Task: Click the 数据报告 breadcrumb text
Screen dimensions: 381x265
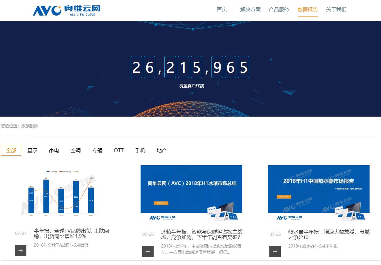Action: click(30, 126)
